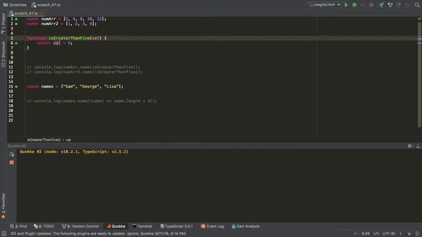Click the icon at the far end of the status bar
Screen dimensions: 422x237
pos(417,234)
